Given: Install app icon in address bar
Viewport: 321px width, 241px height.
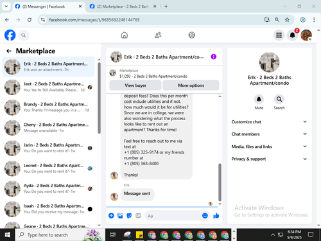Looking at the screenshot, I should pyautogui.click(x=267, y=20).
